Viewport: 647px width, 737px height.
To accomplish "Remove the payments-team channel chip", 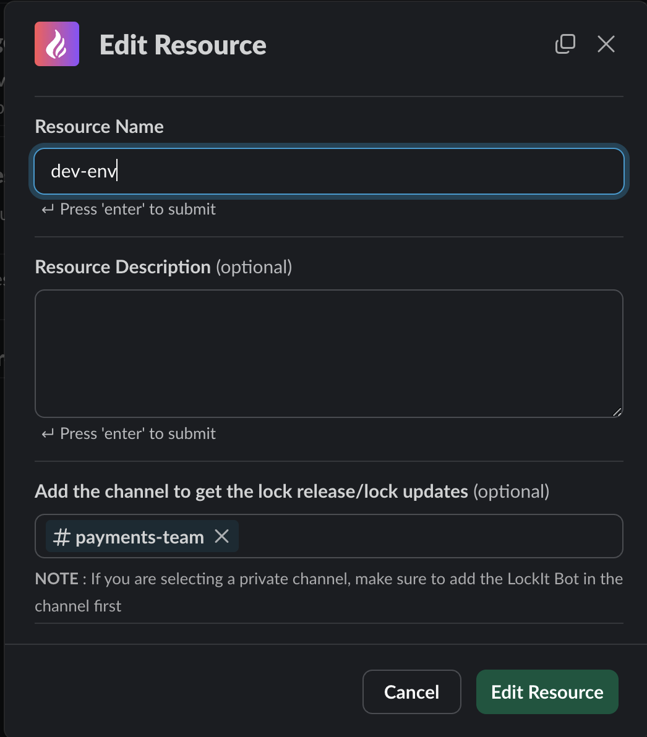I will [221, 536].
